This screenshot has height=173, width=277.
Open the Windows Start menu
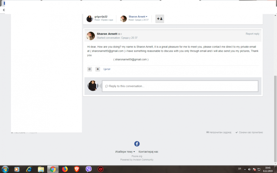pyautogui.click(x=5, y=169)
